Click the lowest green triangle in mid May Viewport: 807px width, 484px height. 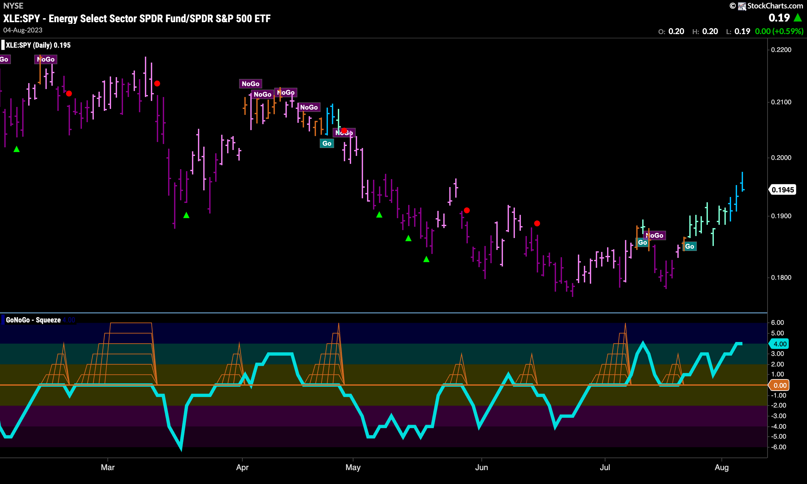pyautogui.click(x=426, y=259)
